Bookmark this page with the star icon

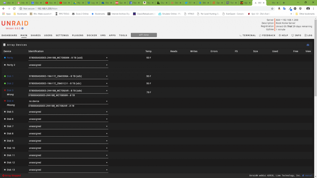click(272, 9)
